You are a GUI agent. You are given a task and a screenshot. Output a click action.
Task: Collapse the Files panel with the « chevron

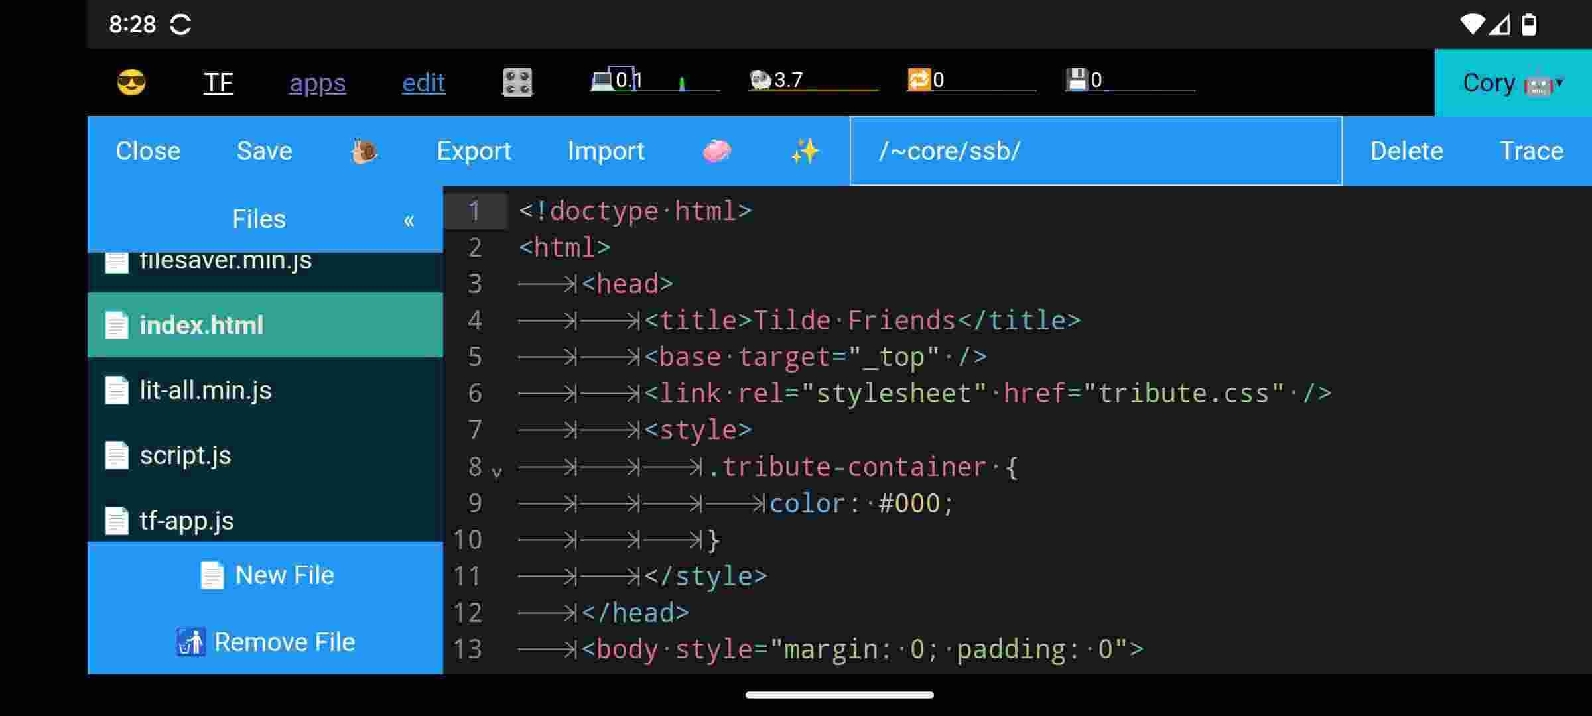pyautogui.click(x=409, y=219)
